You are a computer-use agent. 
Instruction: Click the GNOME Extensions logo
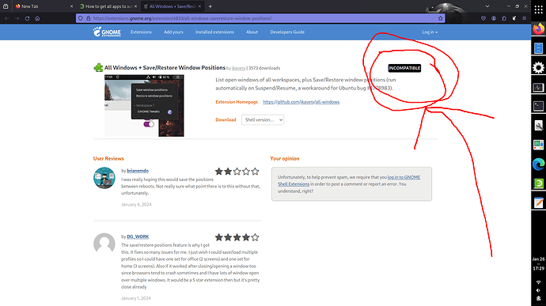[107, 32]
